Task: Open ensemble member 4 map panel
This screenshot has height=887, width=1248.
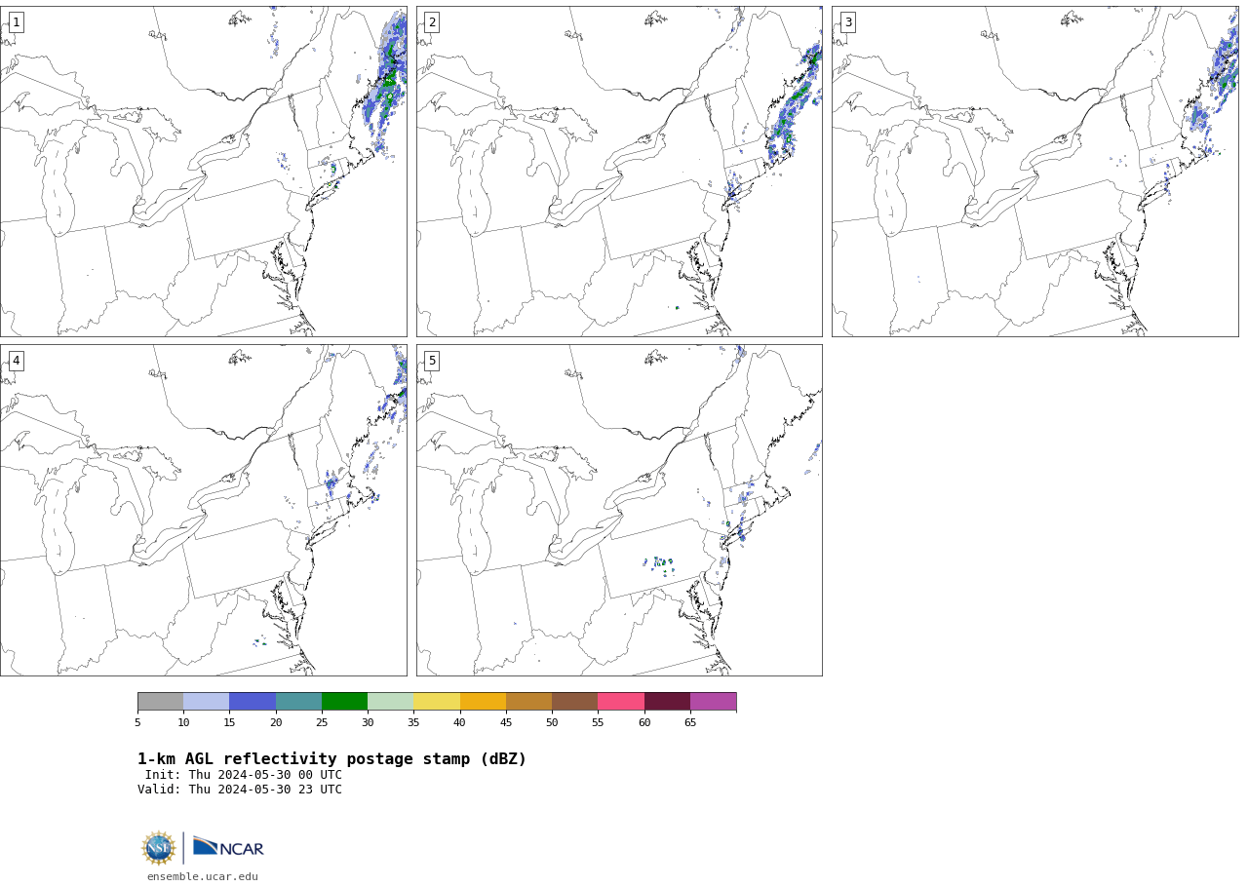Action: (x=203, y=510)
